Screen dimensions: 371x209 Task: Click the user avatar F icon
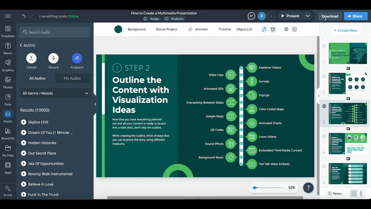[x=262, y=16]
